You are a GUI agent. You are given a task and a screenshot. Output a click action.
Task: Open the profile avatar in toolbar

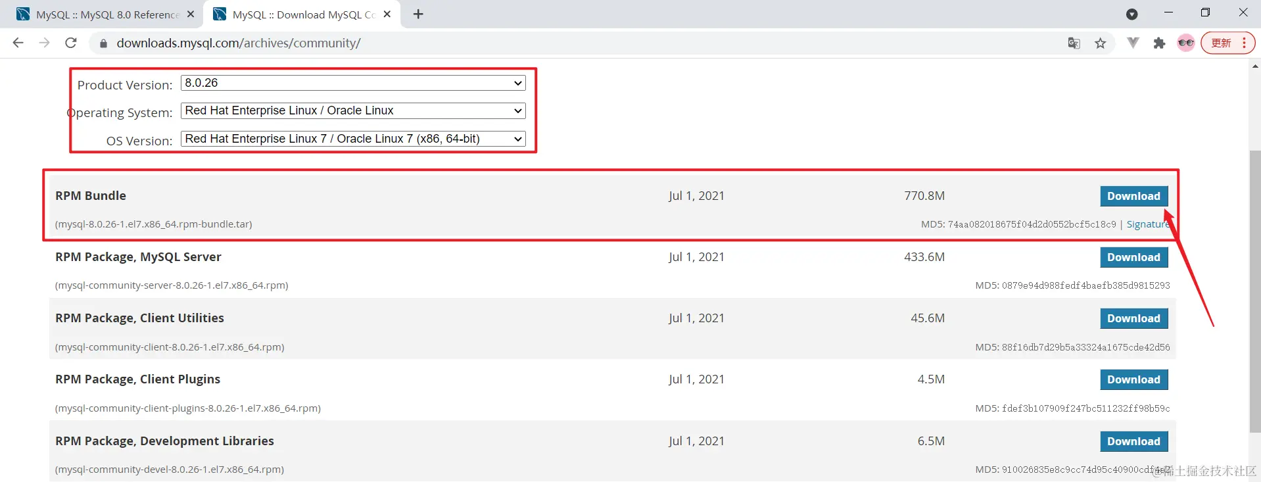(x=1186, y=43)
